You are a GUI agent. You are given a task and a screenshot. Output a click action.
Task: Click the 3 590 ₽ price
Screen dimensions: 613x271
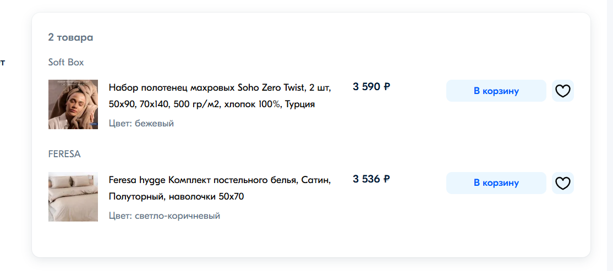click(371, 87)
